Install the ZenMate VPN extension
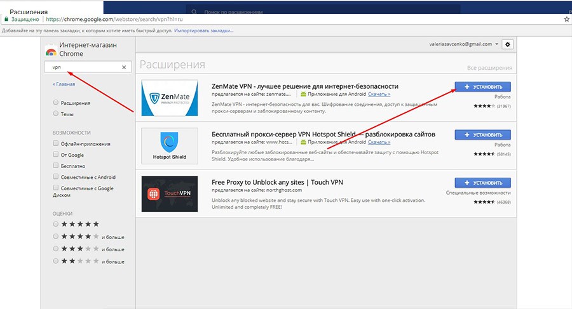The image size is (572, 309). click(x=483, y=87)
